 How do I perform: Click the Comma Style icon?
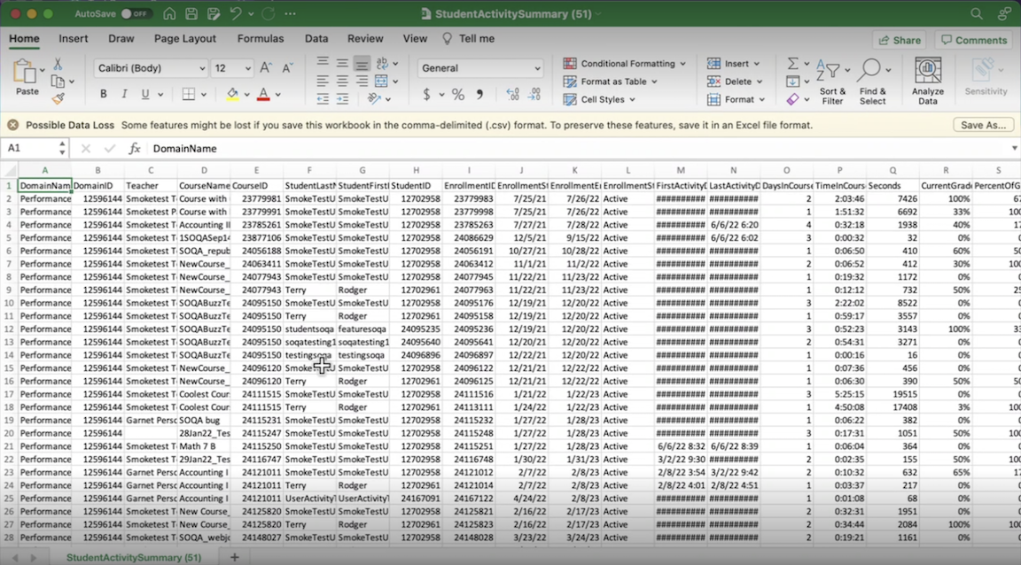(479, 95)
